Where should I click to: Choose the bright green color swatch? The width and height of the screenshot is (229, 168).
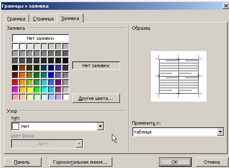tap(37, 90)
